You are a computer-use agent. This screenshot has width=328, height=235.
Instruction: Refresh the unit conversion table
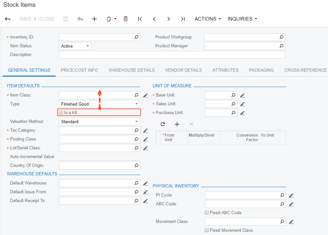(163, 124)
